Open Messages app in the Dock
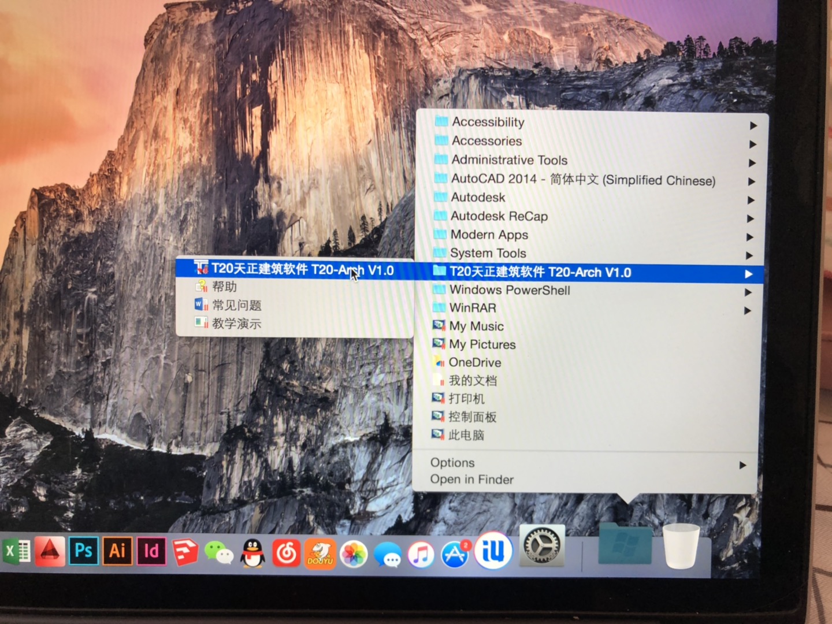The height and width of the screenshot is (624, 832). pos(388,556)
